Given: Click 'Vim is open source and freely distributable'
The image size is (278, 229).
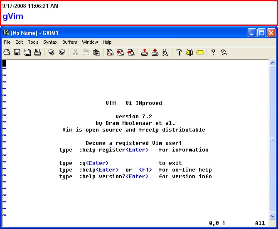Looking at the screenshot, I should coord(134,129).
